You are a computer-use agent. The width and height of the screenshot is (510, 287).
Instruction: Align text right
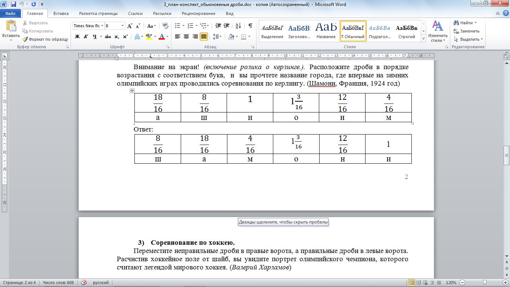(x=195, y=37)
